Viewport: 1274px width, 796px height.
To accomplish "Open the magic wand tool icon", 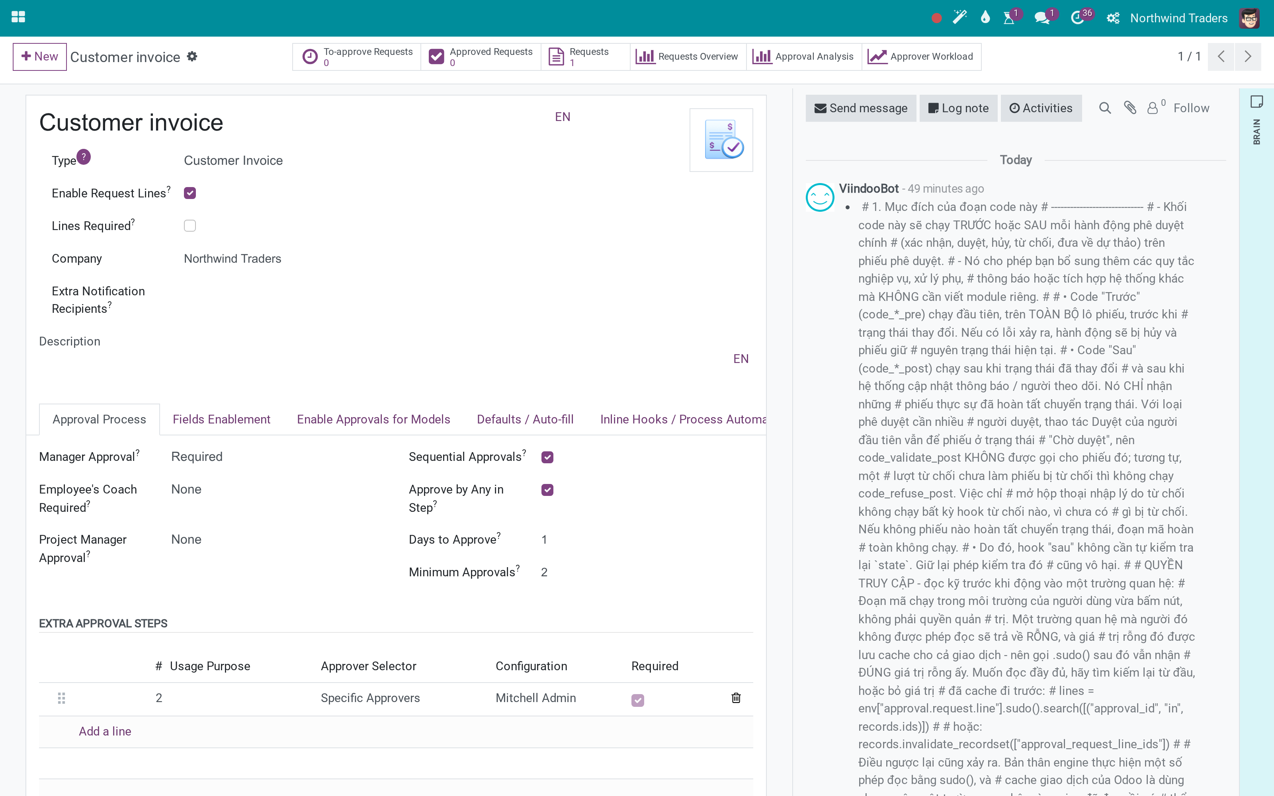I will [x=960, y=18].
